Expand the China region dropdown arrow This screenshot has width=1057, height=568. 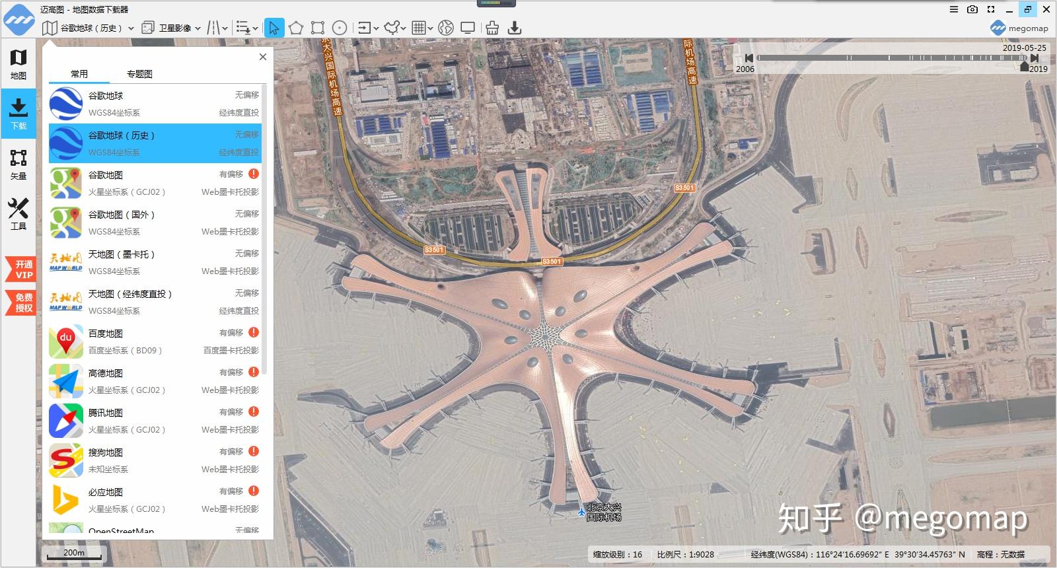[403, 28]
